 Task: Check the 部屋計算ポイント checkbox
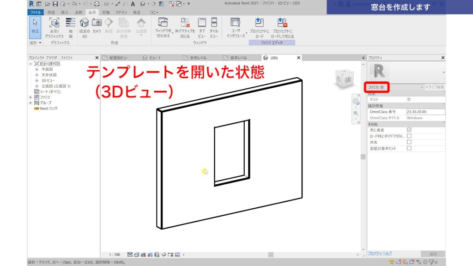click(409, 148)
